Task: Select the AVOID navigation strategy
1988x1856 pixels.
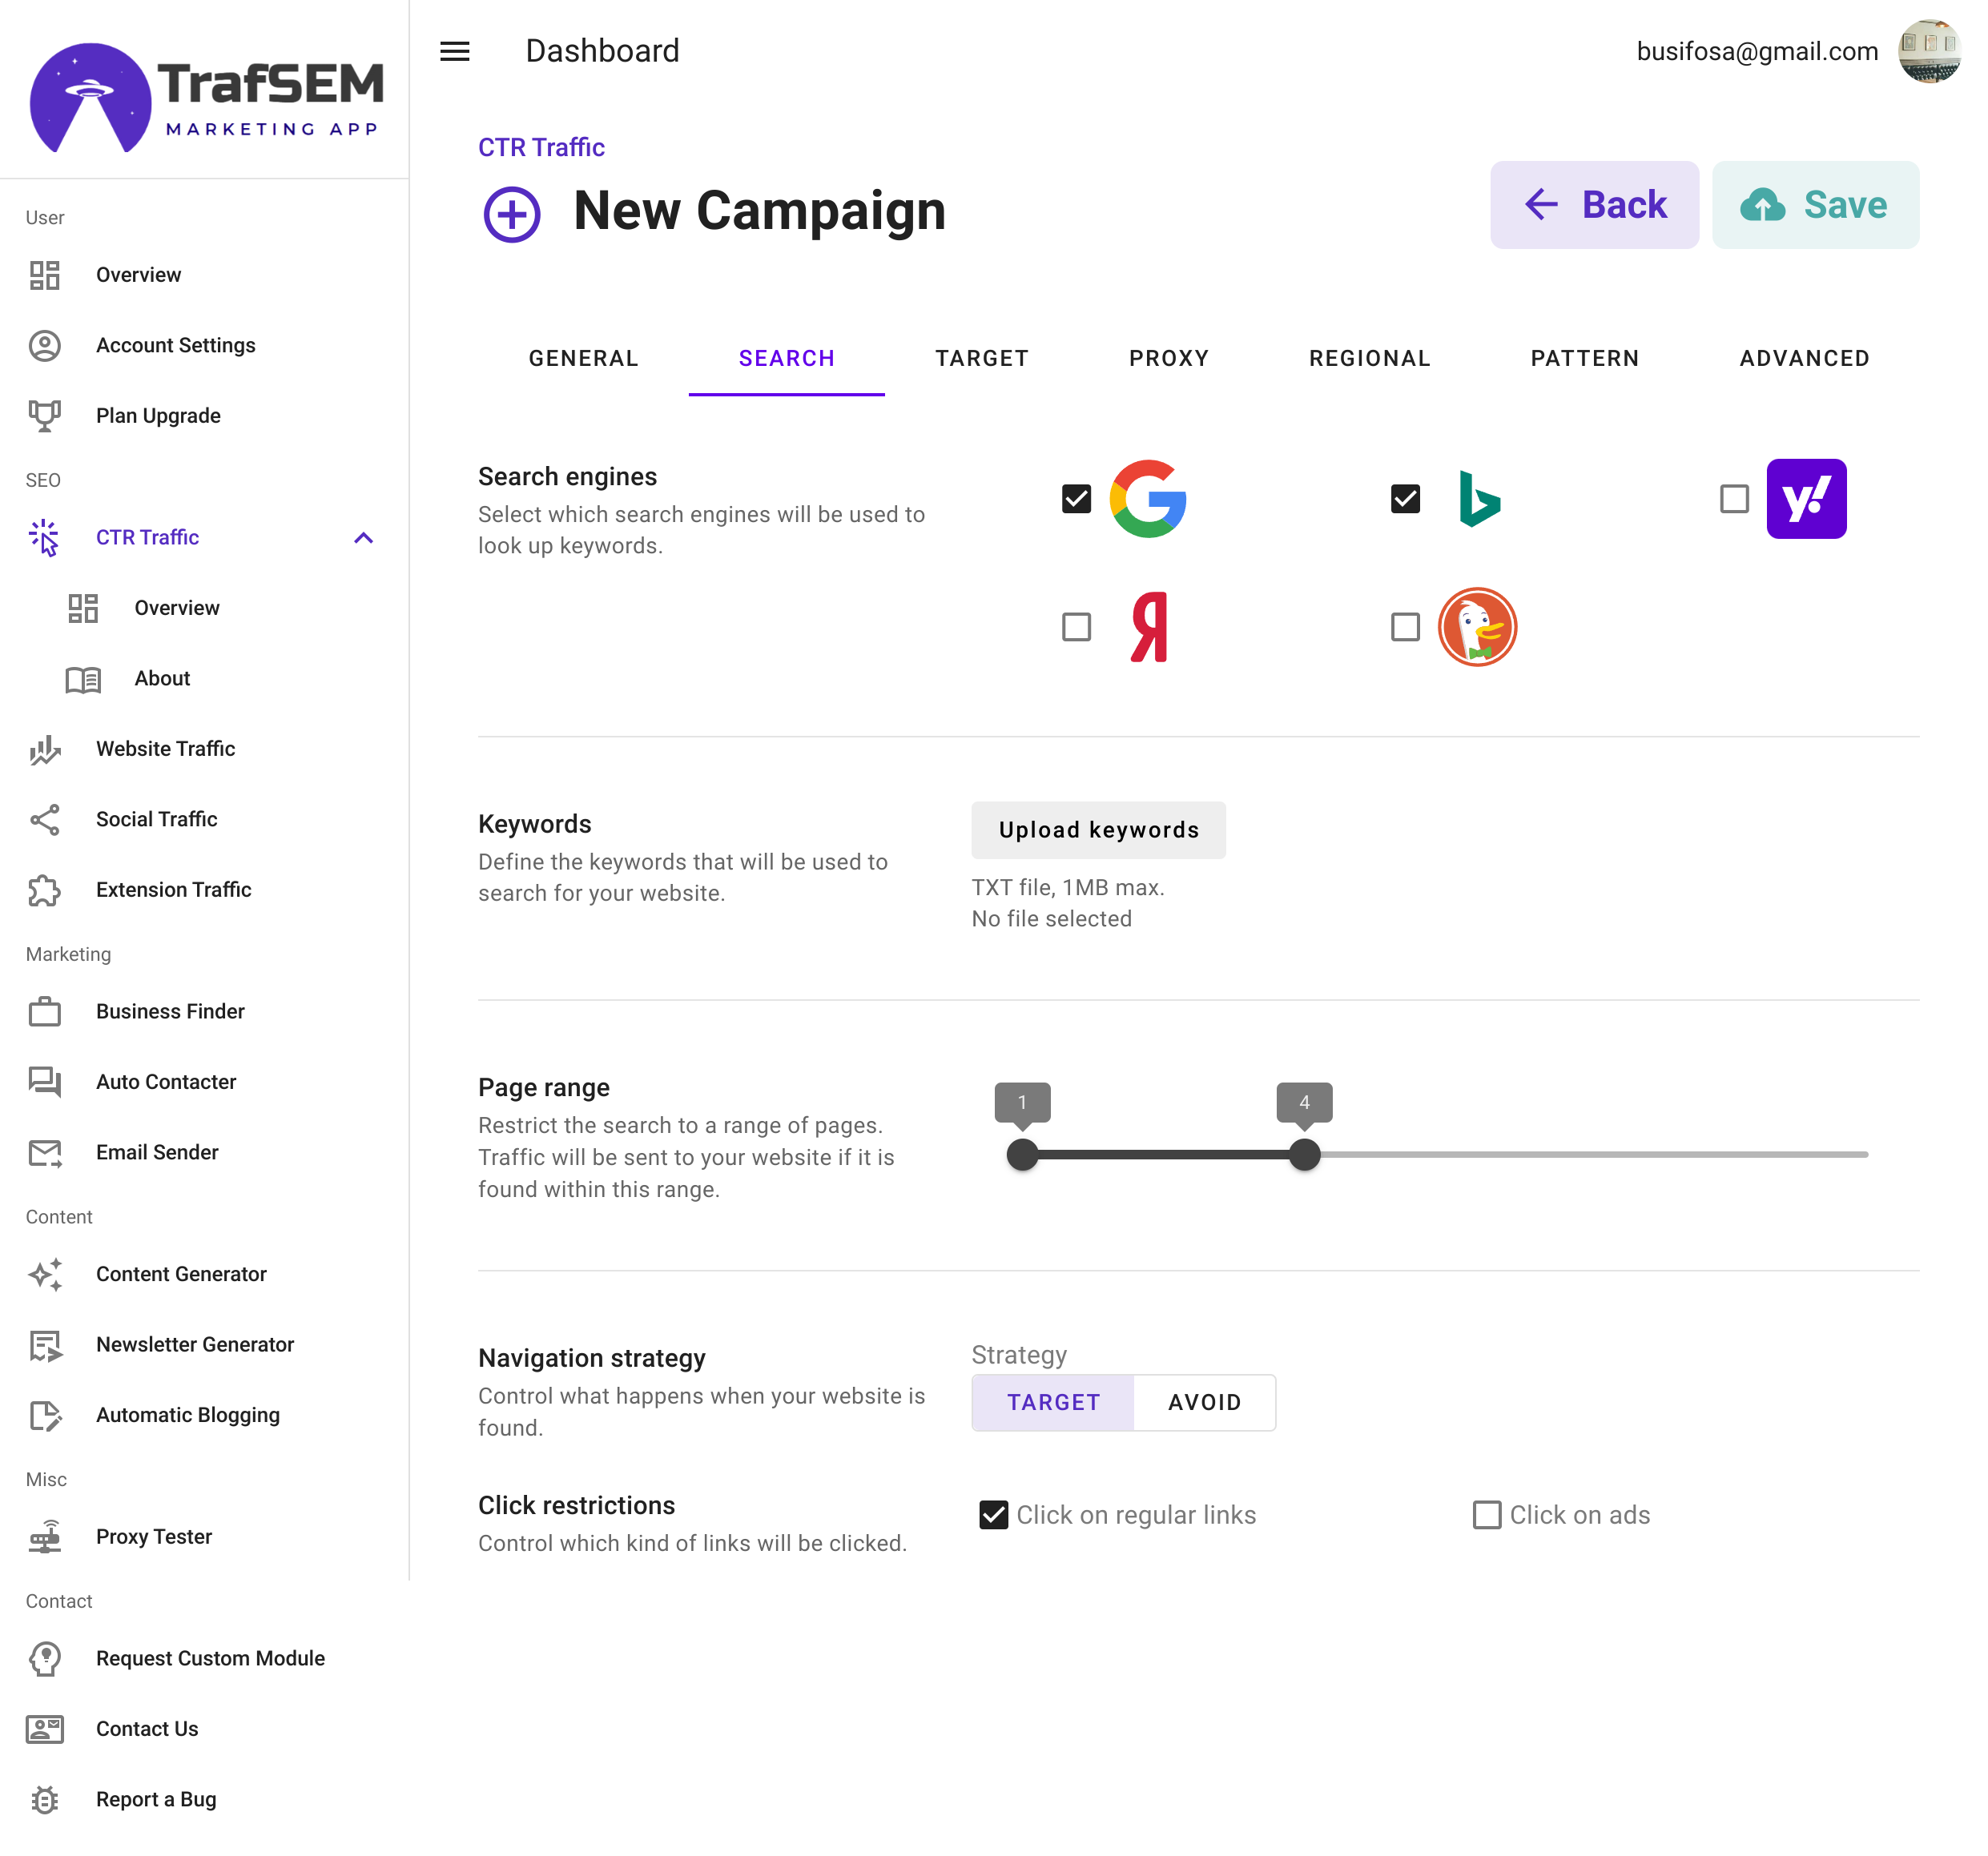Action: pyautogui.click(x=1204, y=1402)
